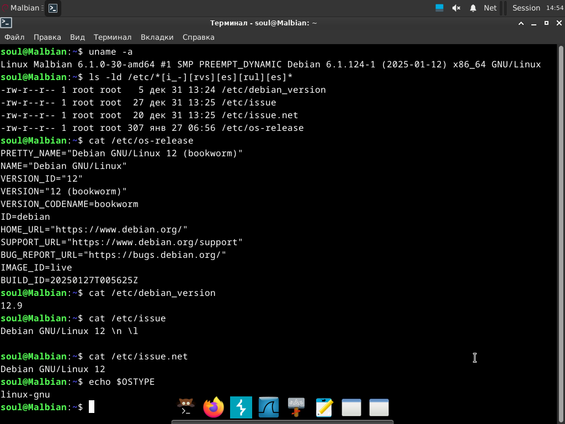Open the Правка menu
This screenshot has height=424, width=565.
[x=47, y=37]
